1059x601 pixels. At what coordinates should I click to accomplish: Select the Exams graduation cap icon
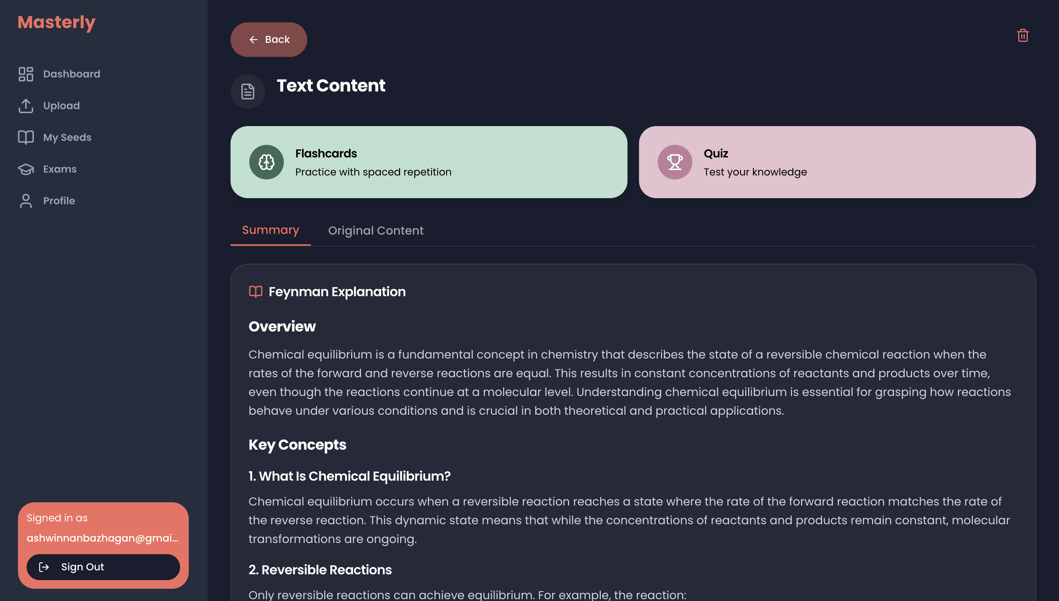pos(26,169)
